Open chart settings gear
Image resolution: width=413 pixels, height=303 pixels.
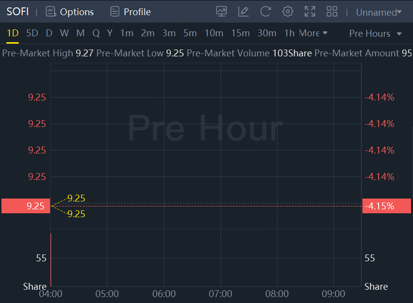(288, 12)
